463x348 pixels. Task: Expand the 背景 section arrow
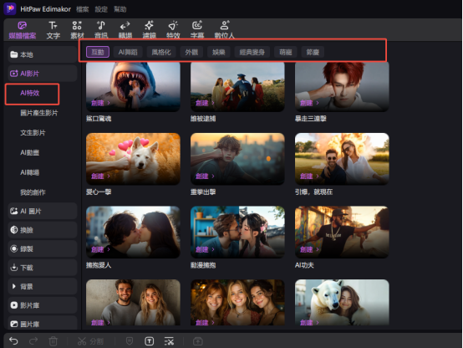[x=13, y=286]
